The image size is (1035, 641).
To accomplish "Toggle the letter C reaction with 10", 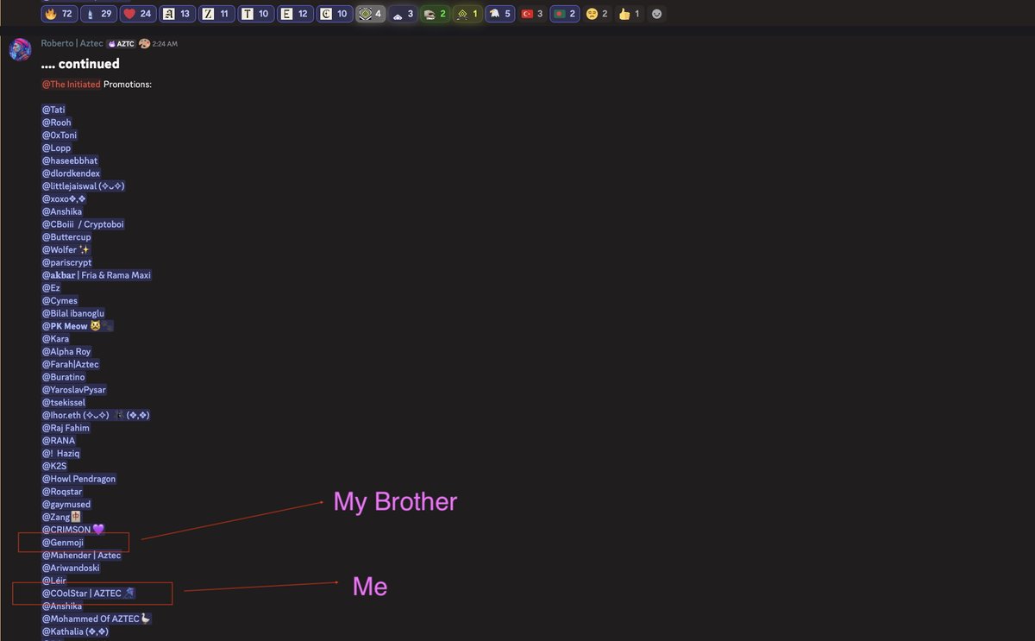I will pyautogui.click(x=335, y=14).
